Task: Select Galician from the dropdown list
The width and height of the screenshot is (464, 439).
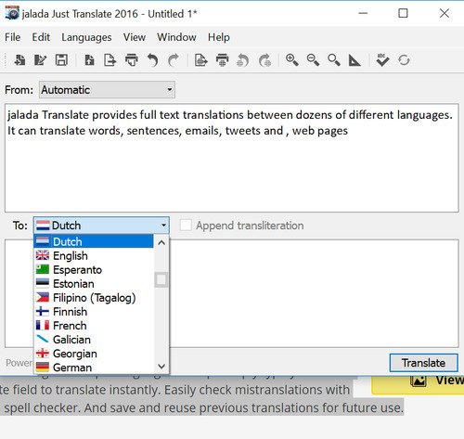Action: pyautogui.click(x=94, y=340)
